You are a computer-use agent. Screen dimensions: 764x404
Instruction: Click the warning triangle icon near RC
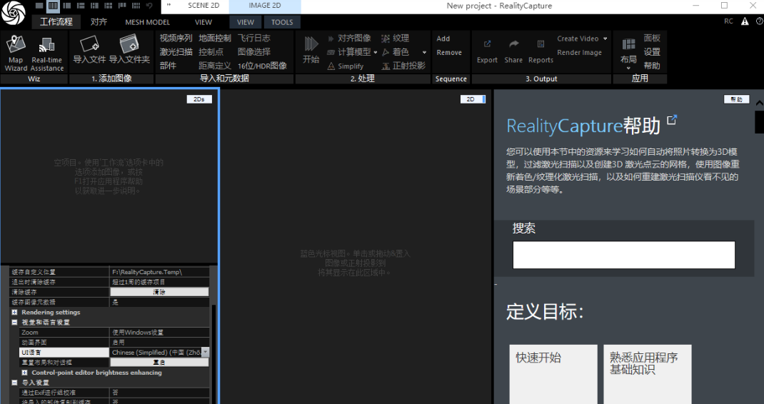(x=745, y=21)
